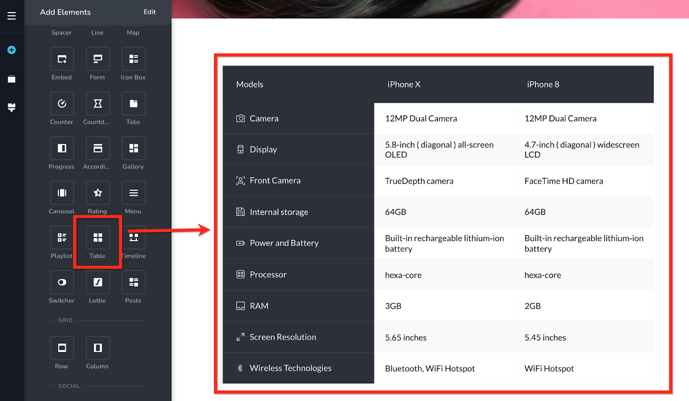Click the RAM row label

[x=259, y=306]
